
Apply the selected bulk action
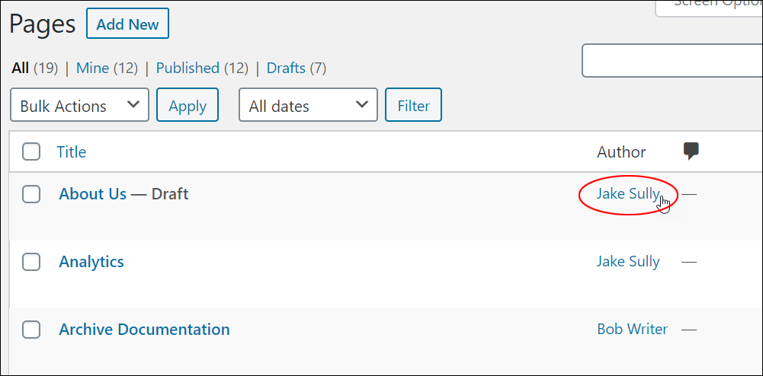188,105
